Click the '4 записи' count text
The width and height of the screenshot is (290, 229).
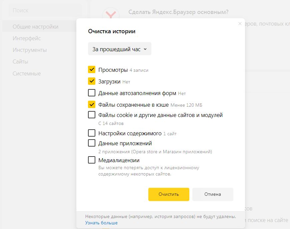pos(139,70)
